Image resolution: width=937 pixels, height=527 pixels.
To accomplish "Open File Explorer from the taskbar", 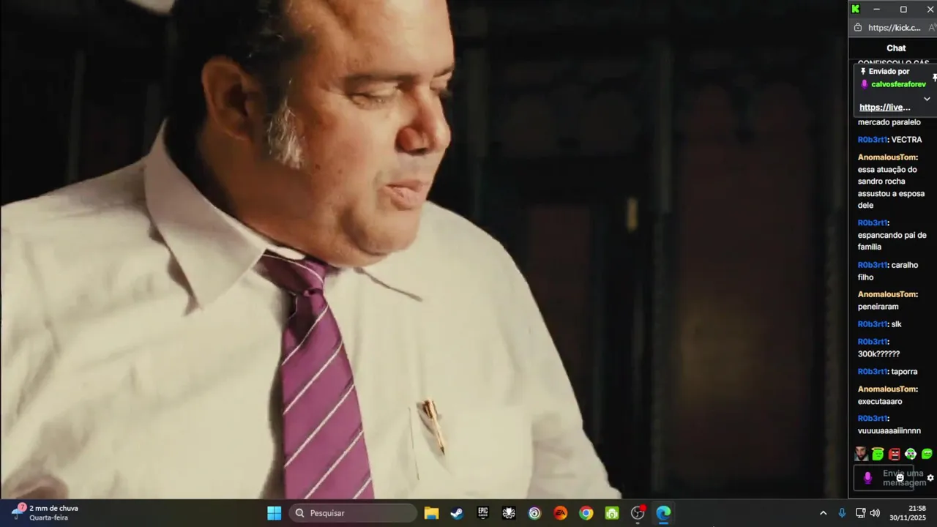I will [431, 513].
